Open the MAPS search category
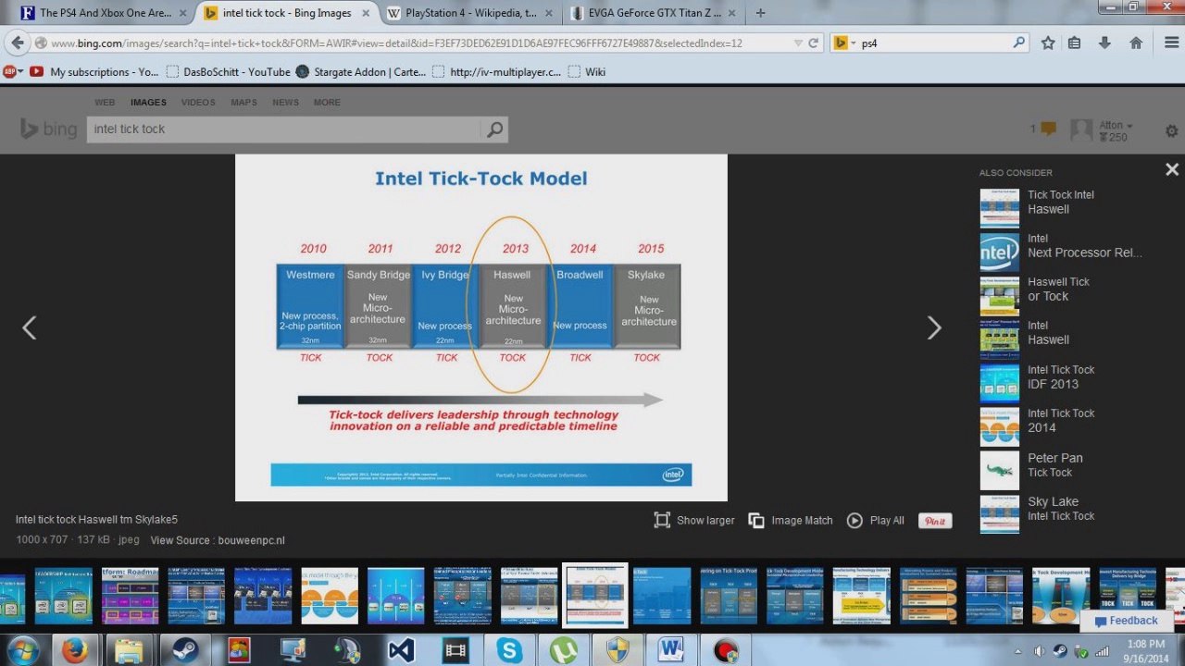 243,103
